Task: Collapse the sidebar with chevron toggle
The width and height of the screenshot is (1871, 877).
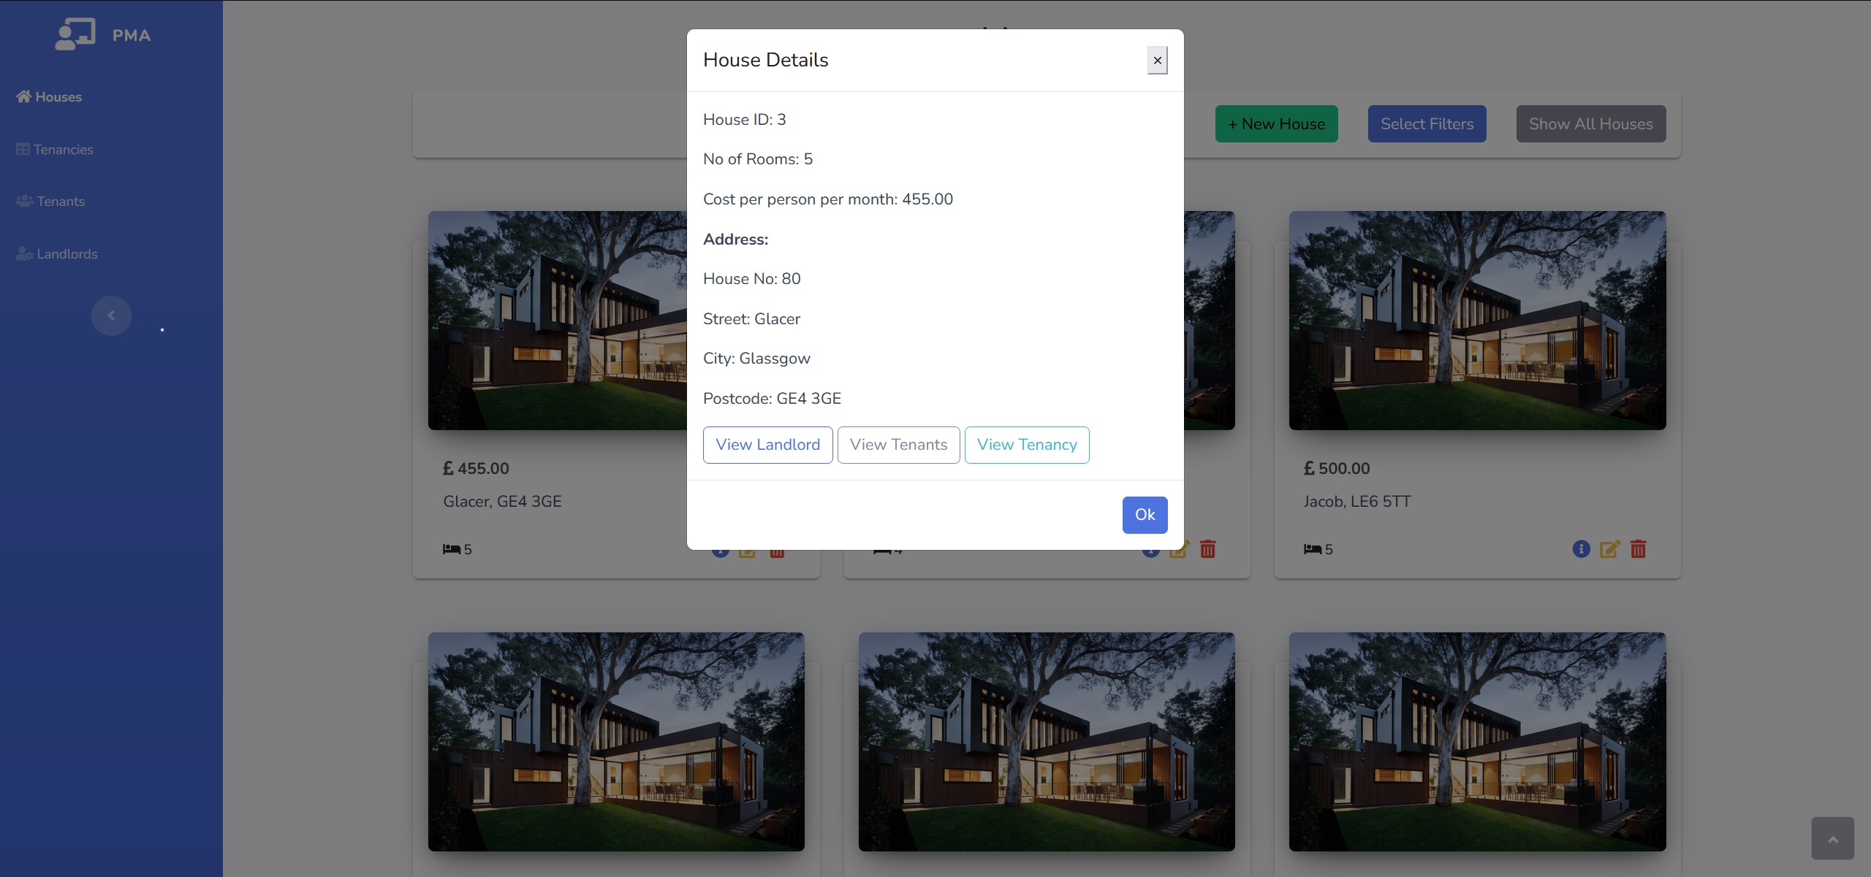Action: (111, 315)
